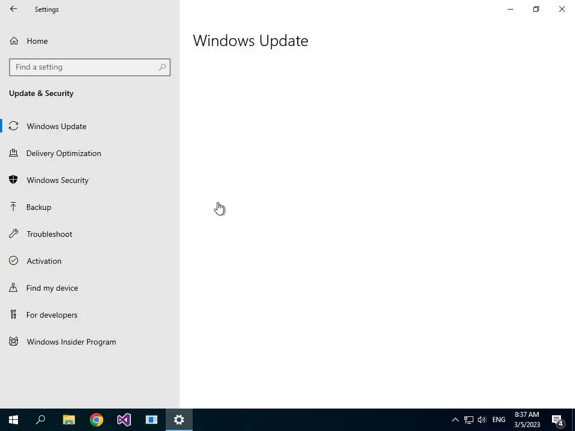Click the Activation checkmark circle icon
Viewport: 575px width, 431px height.
click(x=13, y=260)
